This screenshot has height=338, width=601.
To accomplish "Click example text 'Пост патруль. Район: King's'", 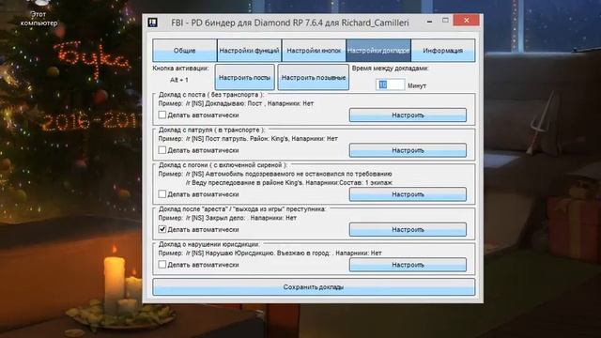I will coord(247,138).
